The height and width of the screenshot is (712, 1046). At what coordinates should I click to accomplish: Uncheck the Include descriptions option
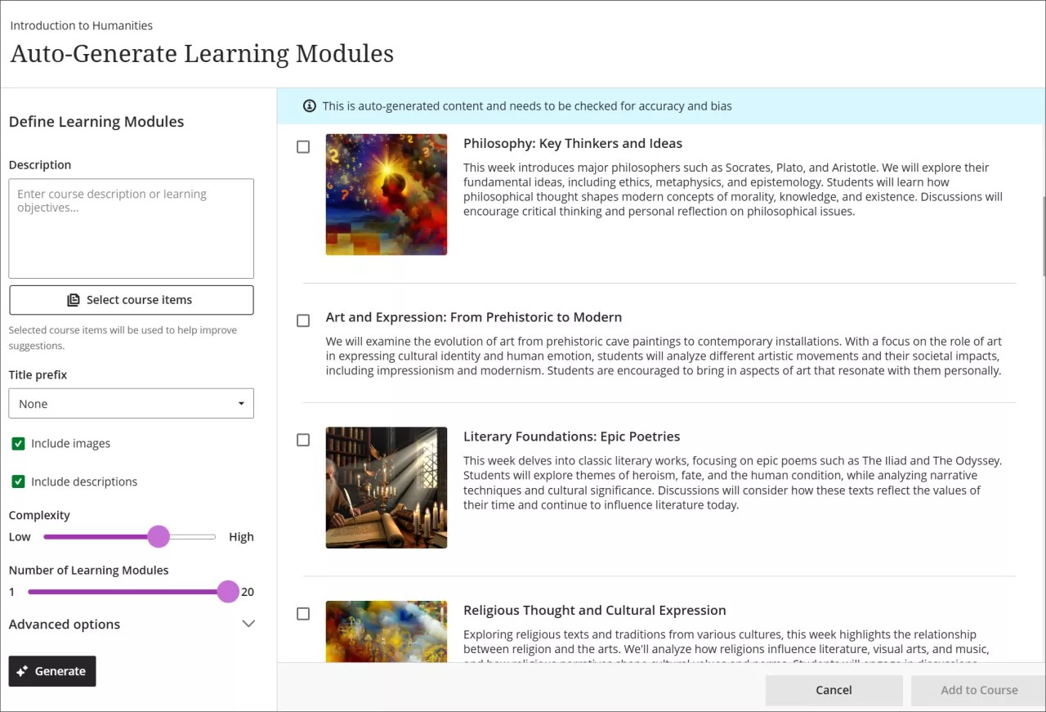click(17, 481)
